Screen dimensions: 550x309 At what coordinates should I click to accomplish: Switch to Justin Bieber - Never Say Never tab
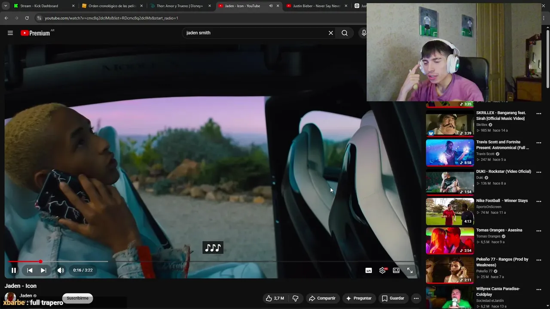point(317,6)
